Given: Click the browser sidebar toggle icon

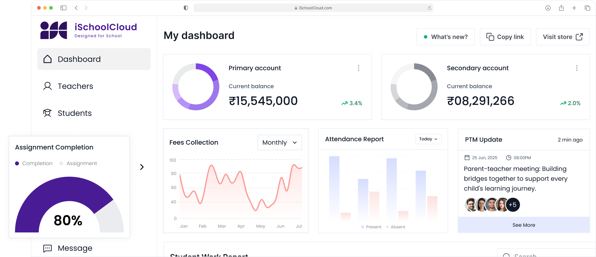Looking at the screenshot, I should click(x=63, y=8).
